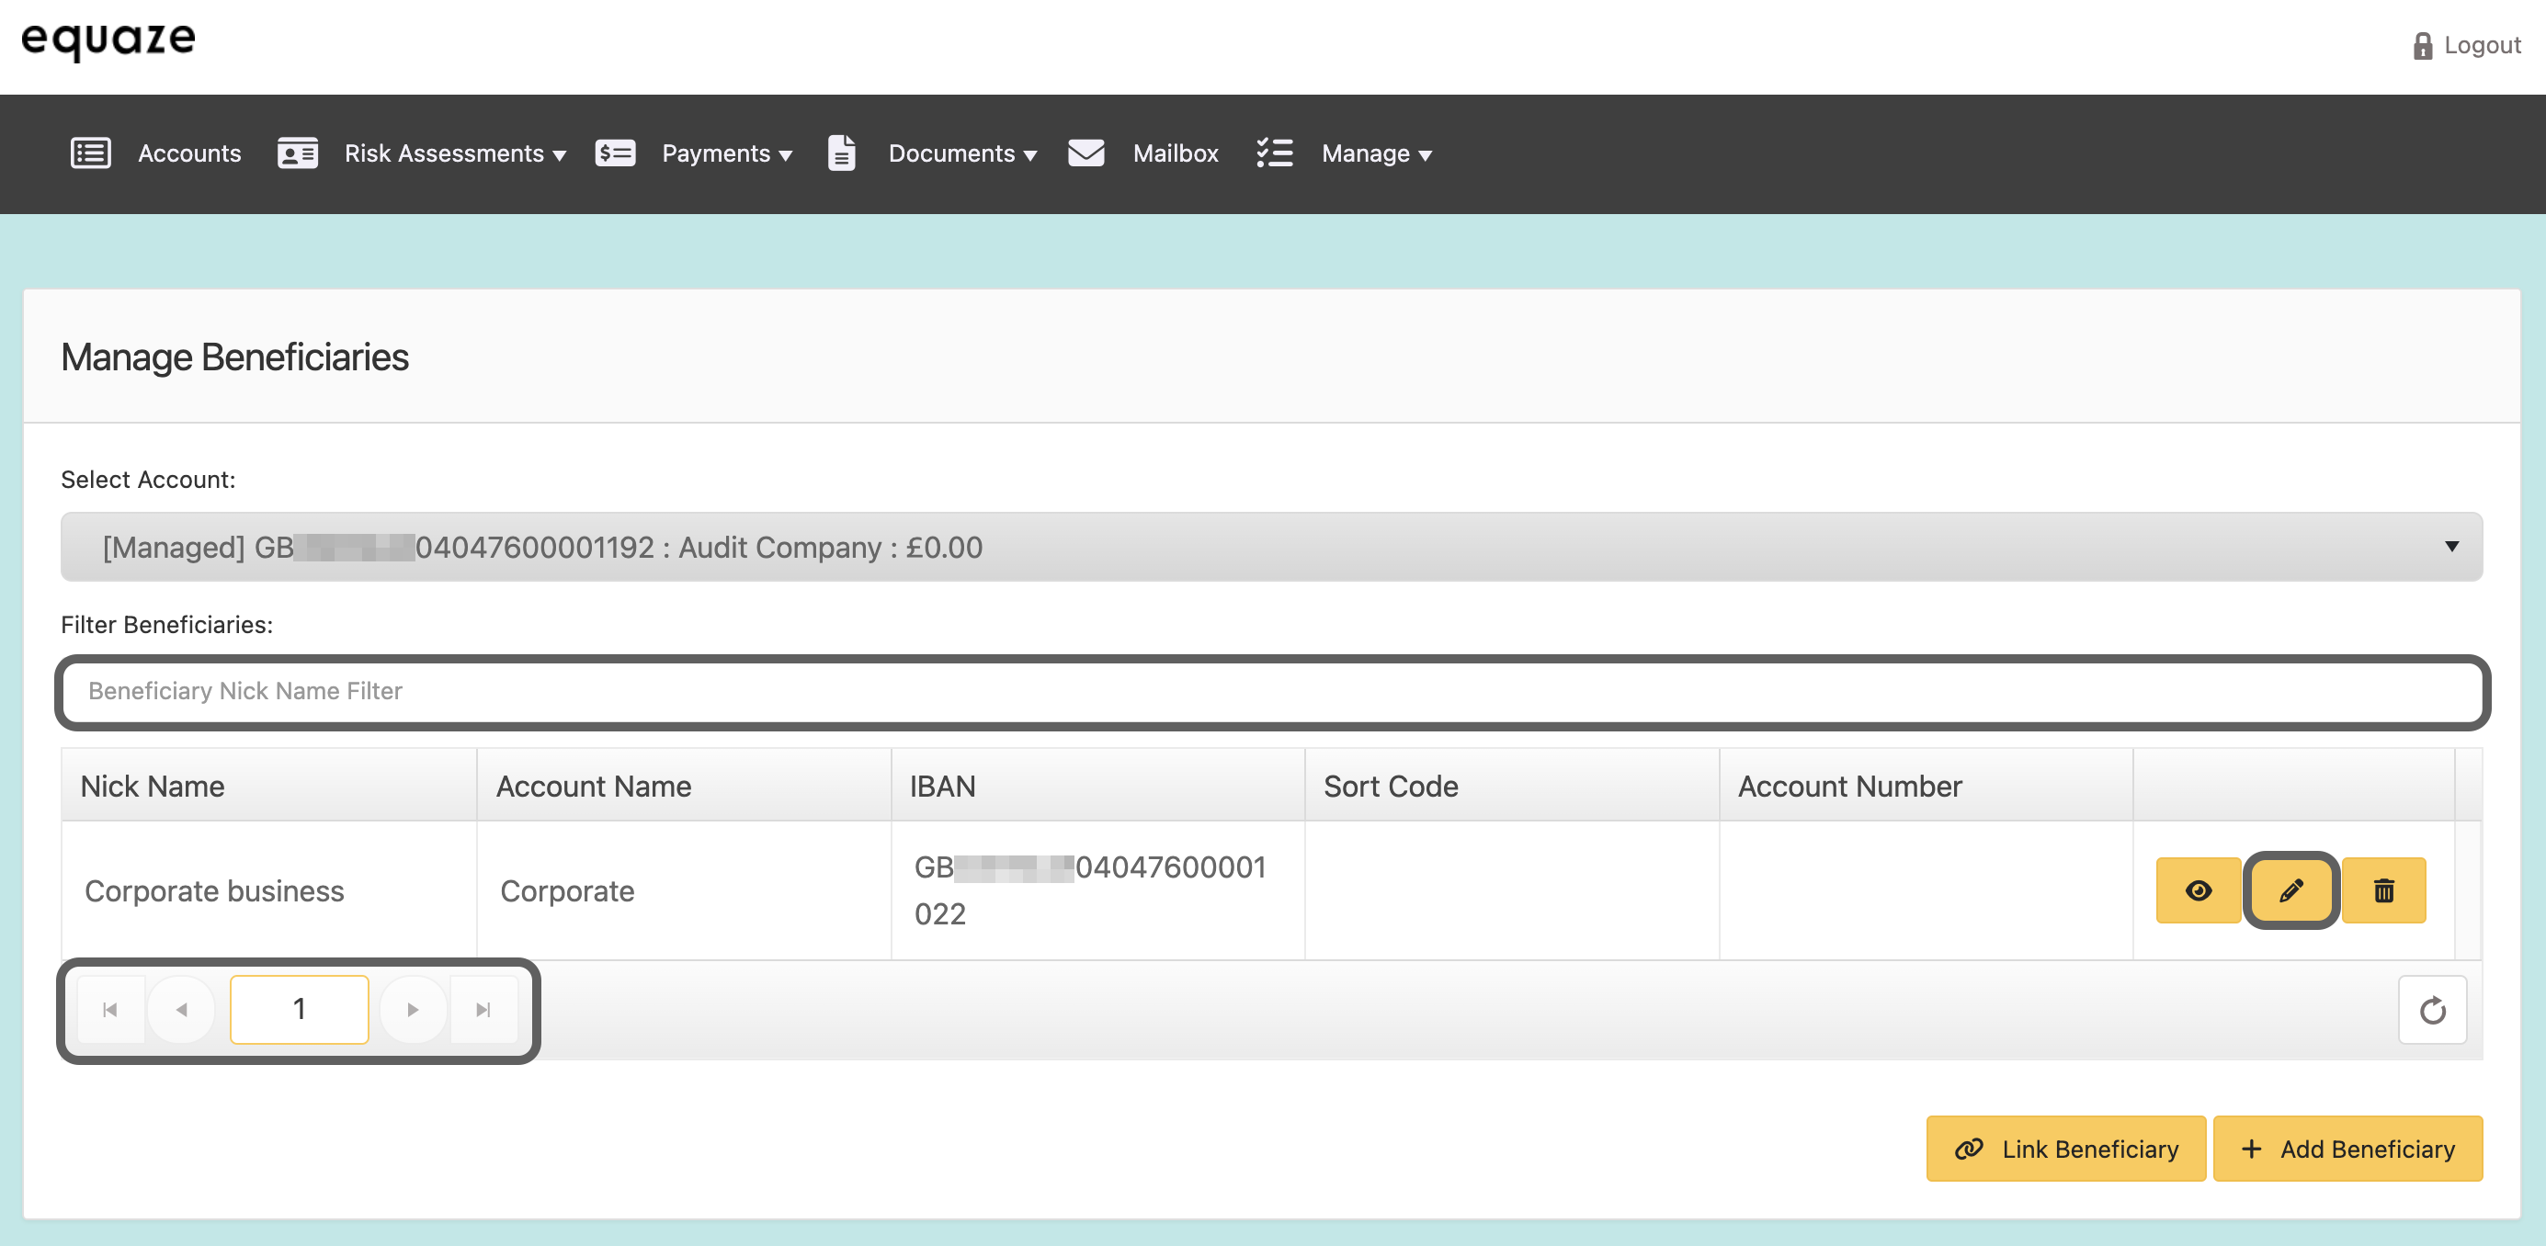The image size is (2546, 1246).
Task: Expand the Payments dropdown menu
Action: (726, 153)
